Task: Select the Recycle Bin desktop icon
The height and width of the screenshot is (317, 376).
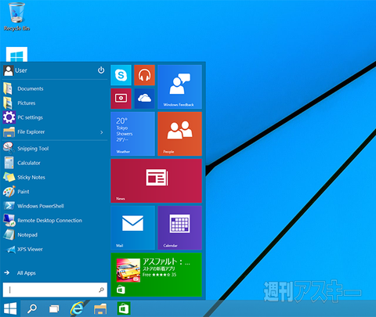Action: click(x=16, y=16)
